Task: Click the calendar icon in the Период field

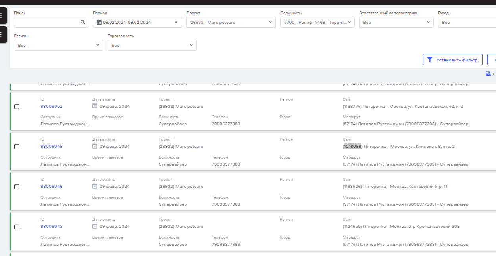Action: click(x=99, y=22)
